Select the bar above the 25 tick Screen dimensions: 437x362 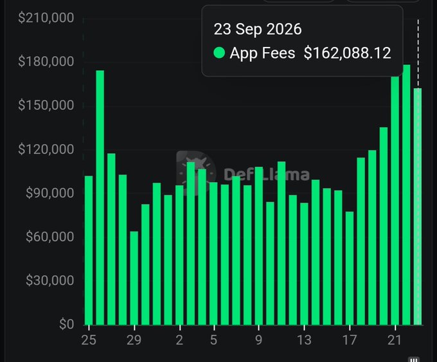tap(89, 251)
